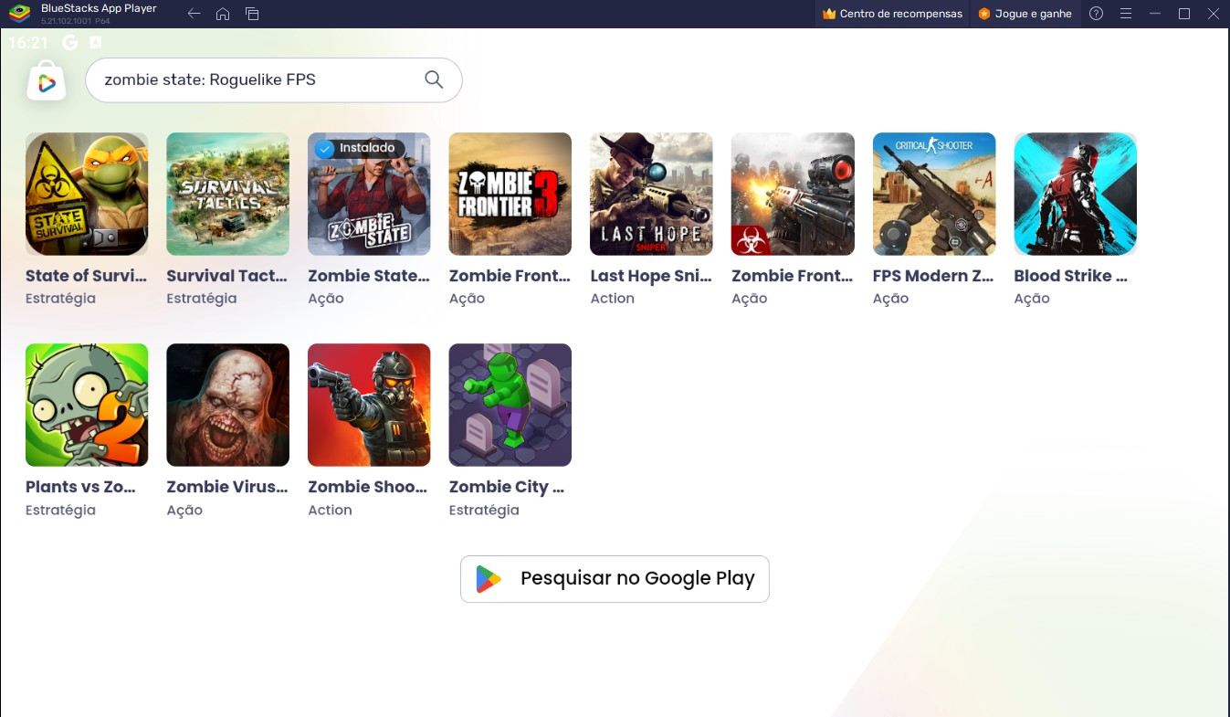Click Ação label under Blood Strike
The height and width of the screenshot is (717, 1230).
tap(1032, 299)
